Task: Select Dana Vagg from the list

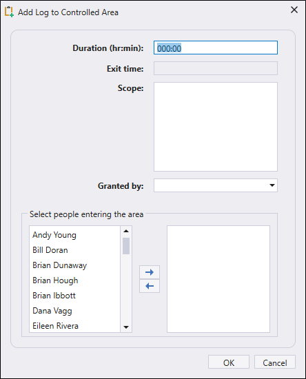Action: tap(74, 311)
